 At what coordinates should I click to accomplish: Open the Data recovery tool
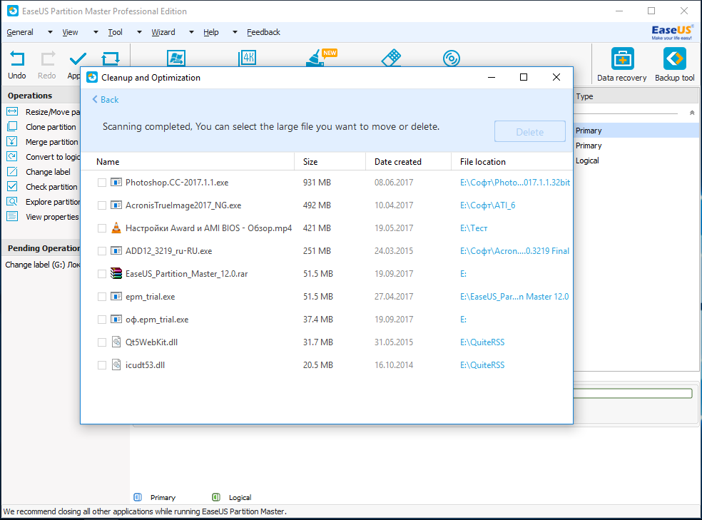[622, 58]
